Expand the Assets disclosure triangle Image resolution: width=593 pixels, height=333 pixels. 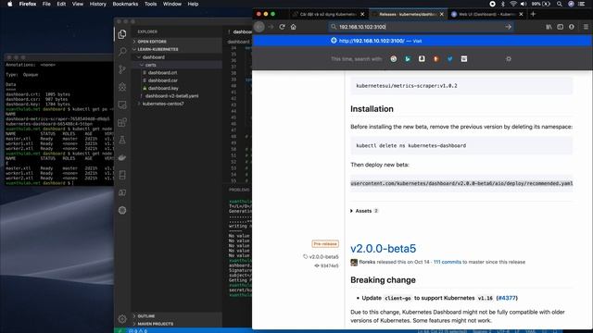tap(352, 211)
